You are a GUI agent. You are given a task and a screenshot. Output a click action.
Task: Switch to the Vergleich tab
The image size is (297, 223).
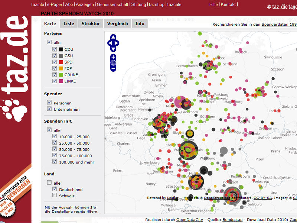(x=117, y=23)
